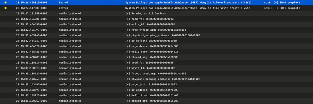Click 'write_fd: 0x0000000000000004' message
The height and width of the screenshot is (104, 313).
click(150, 24)
